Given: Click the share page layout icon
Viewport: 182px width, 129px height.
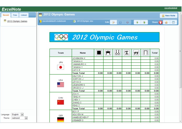Looking at the screenshot, I should pos(173,22).
